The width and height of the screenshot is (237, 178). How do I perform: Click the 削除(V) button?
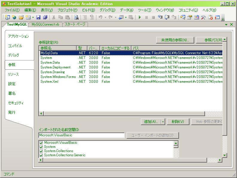point(178,122)
